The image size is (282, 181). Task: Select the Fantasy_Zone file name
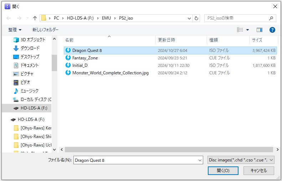pos(85,58)
